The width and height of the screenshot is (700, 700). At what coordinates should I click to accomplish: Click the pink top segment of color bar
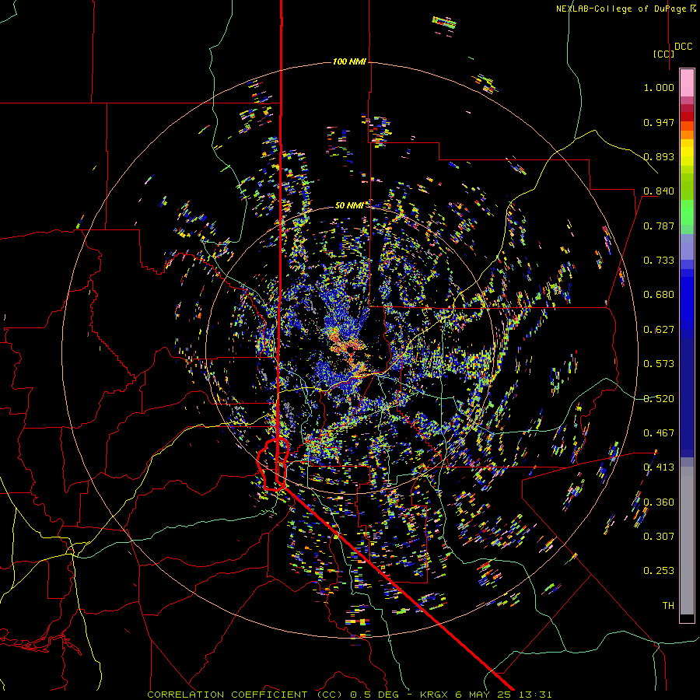pyautogui.click(x=687, y=83)
